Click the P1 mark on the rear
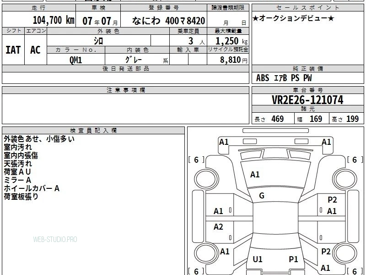Viewport: 366px width, 275px height. point(293,259)
